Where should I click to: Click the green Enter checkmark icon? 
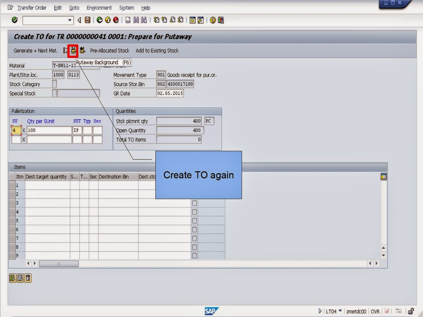tap(15, 20)
